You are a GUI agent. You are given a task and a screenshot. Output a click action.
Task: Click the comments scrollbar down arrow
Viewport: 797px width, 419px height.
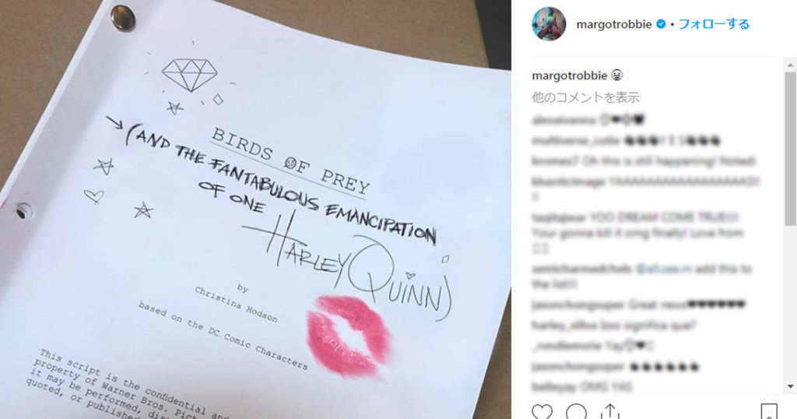[x=790, y=387]
